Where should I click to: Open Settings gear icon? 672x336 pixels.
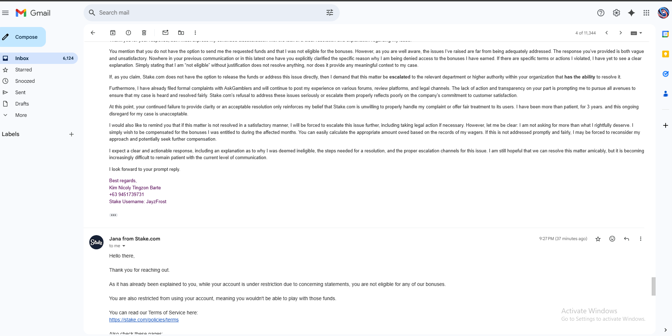click(617, 13)
